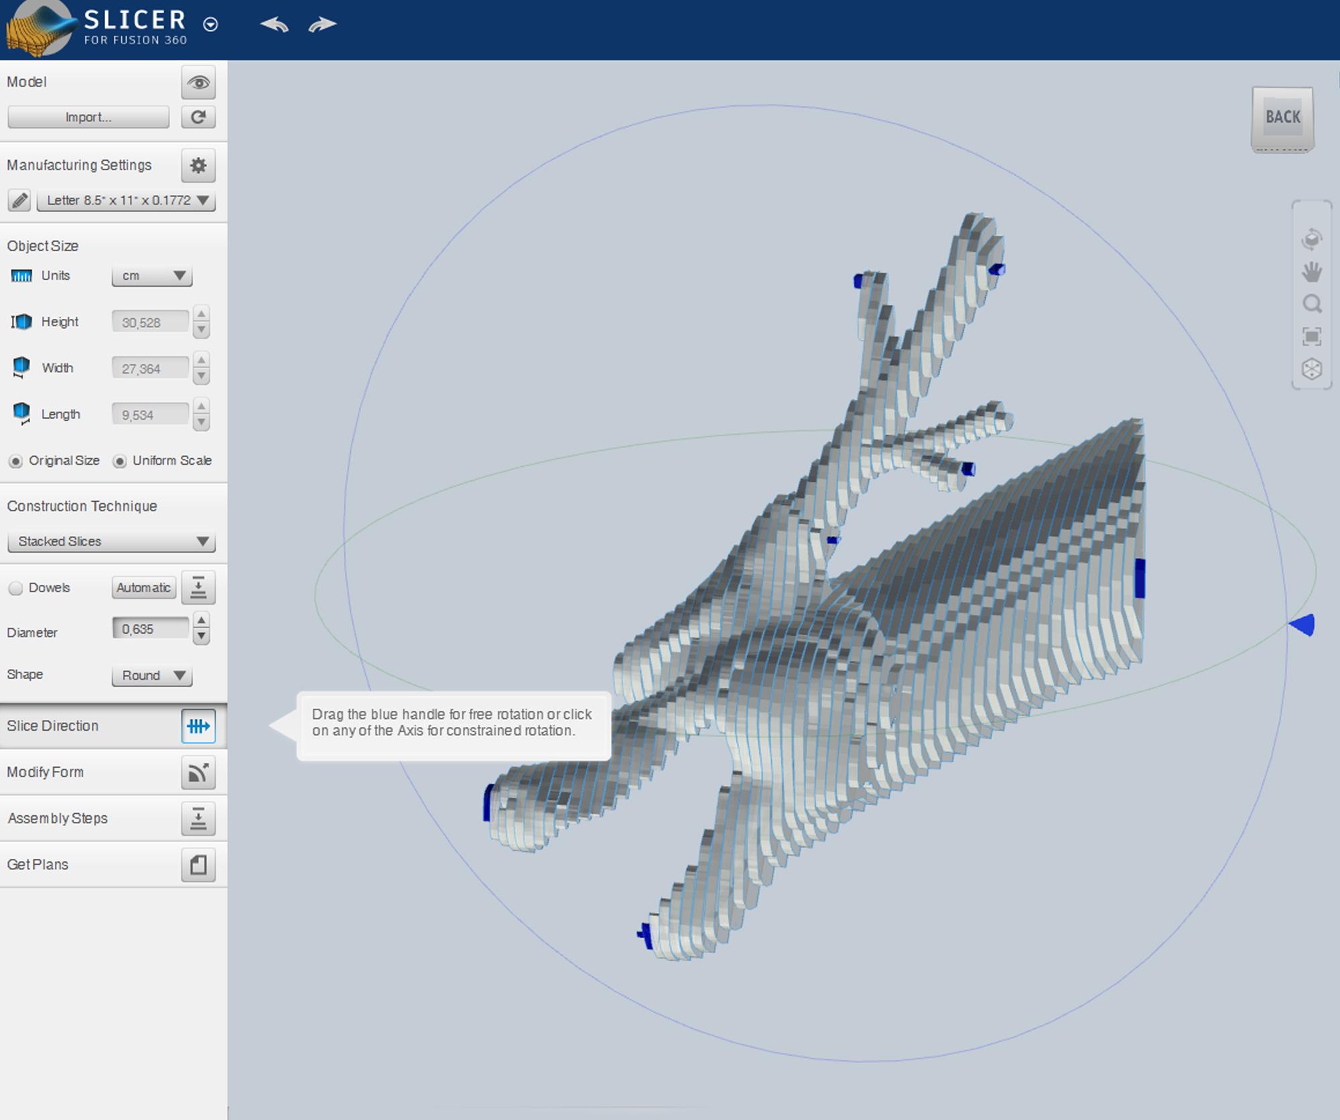The height and width of the screenshot is (1120, 1340).
Task: Open the dowel Shape Round dropdown
Action: [152, 675]
